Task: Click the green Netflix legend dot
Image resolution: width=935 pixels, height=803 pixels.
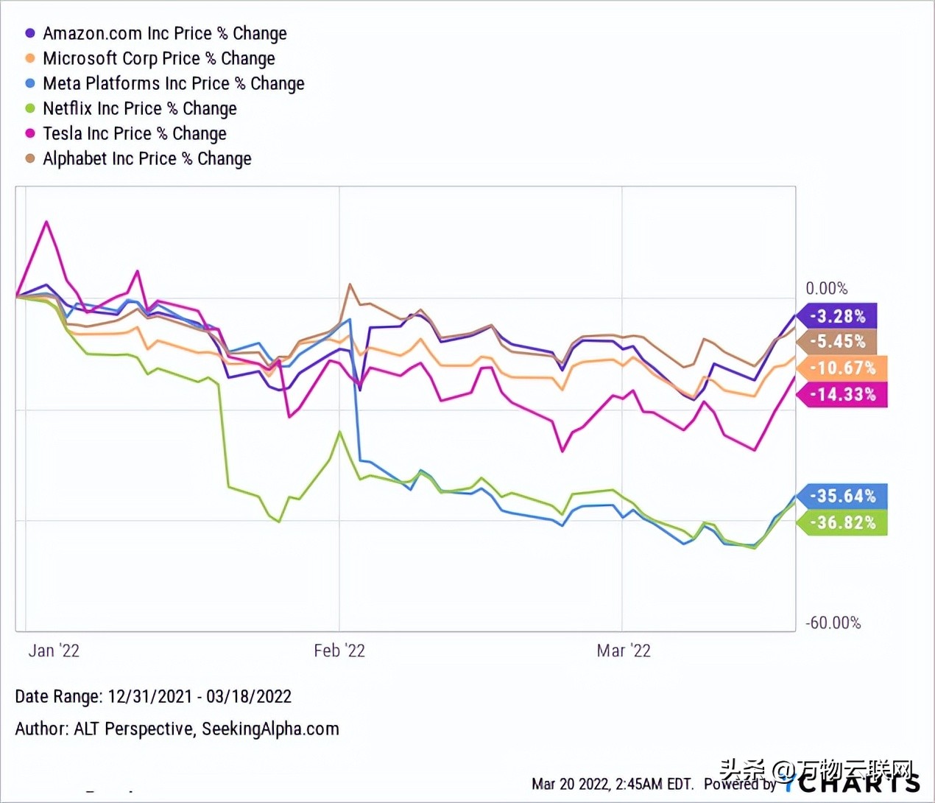Action: tap(30, 108)
